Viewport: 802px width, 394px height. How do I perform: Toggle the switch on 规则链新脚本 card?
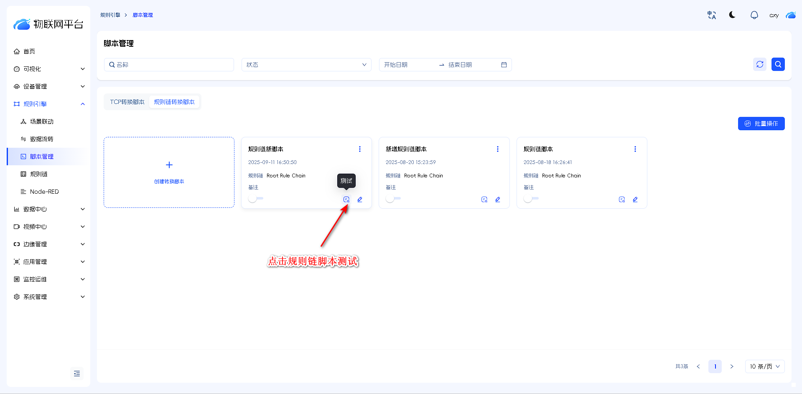click(x=255, y=199)
